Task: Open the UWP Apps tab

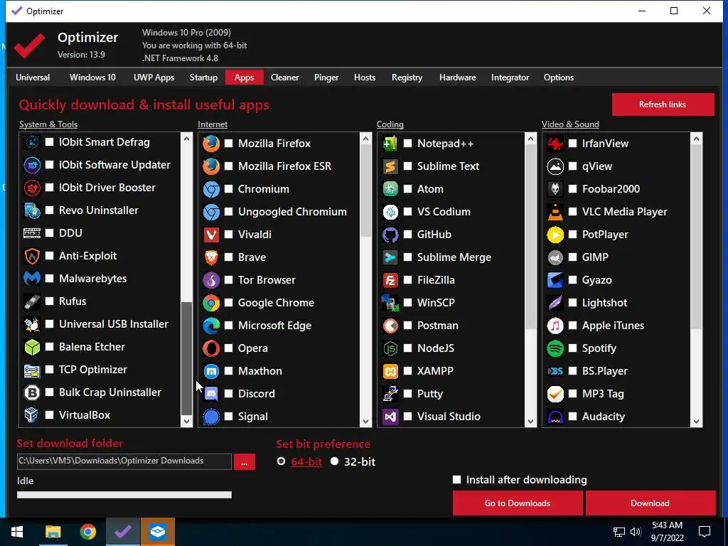Action: [154, 77]
